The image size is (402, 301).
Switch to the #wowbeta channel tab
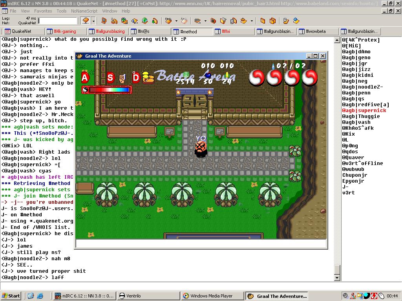click(x=318, y=31)
